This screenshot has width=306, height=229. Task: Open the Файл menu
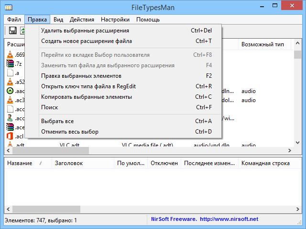tap(14, 20)
